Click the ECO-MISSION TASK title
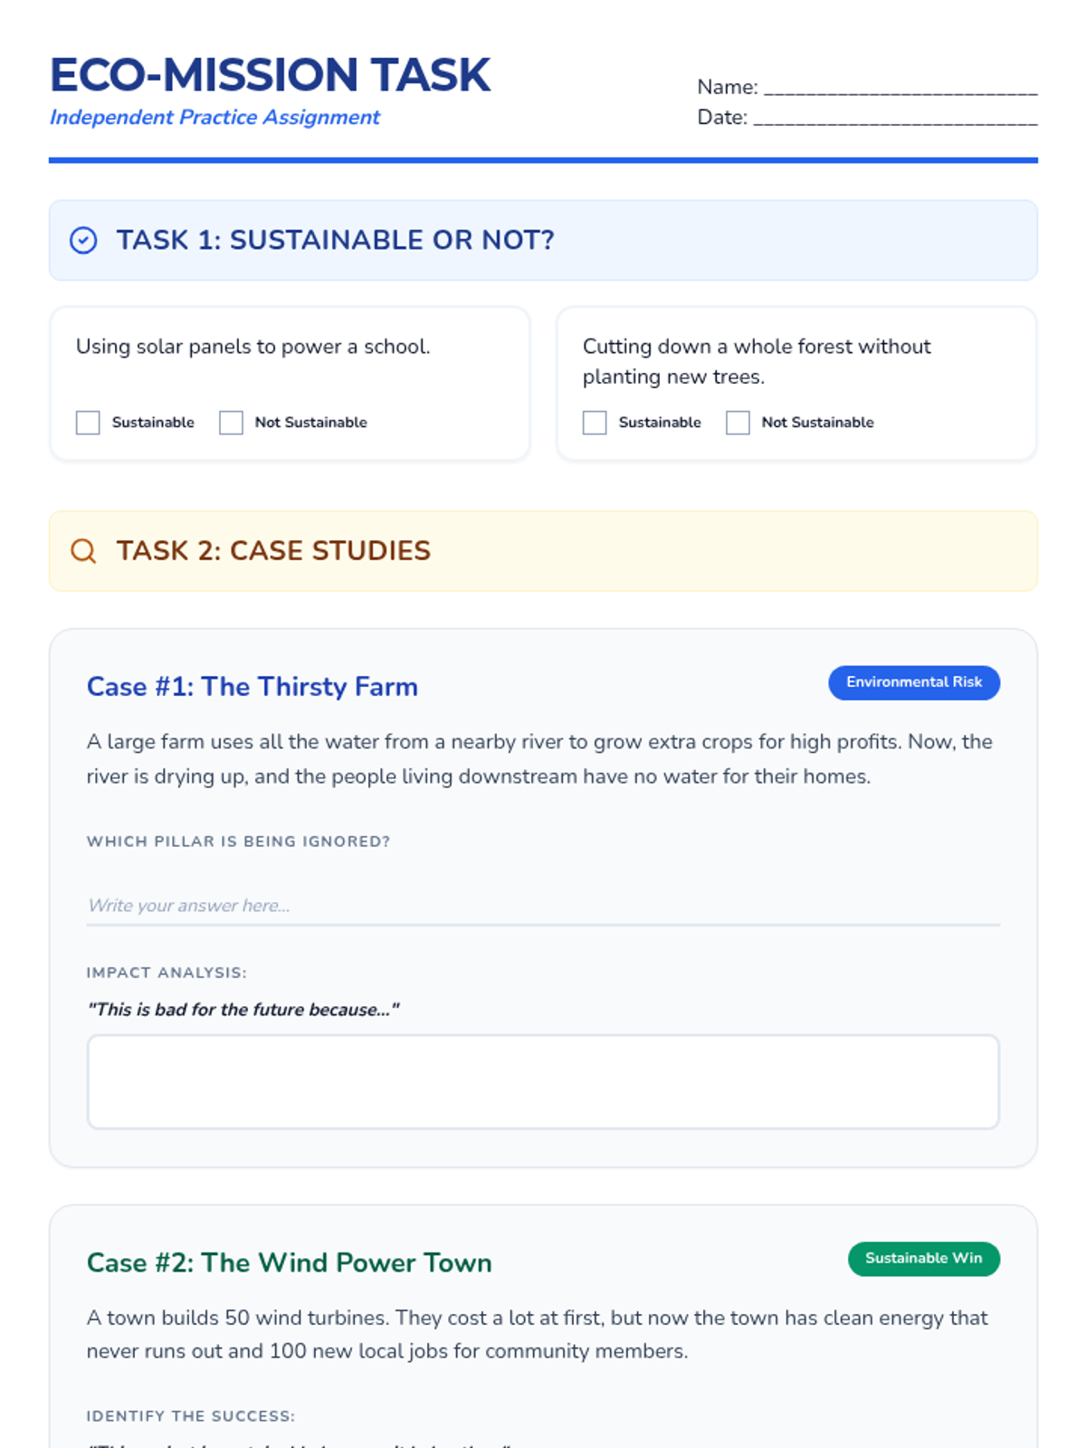 point(270,75)
